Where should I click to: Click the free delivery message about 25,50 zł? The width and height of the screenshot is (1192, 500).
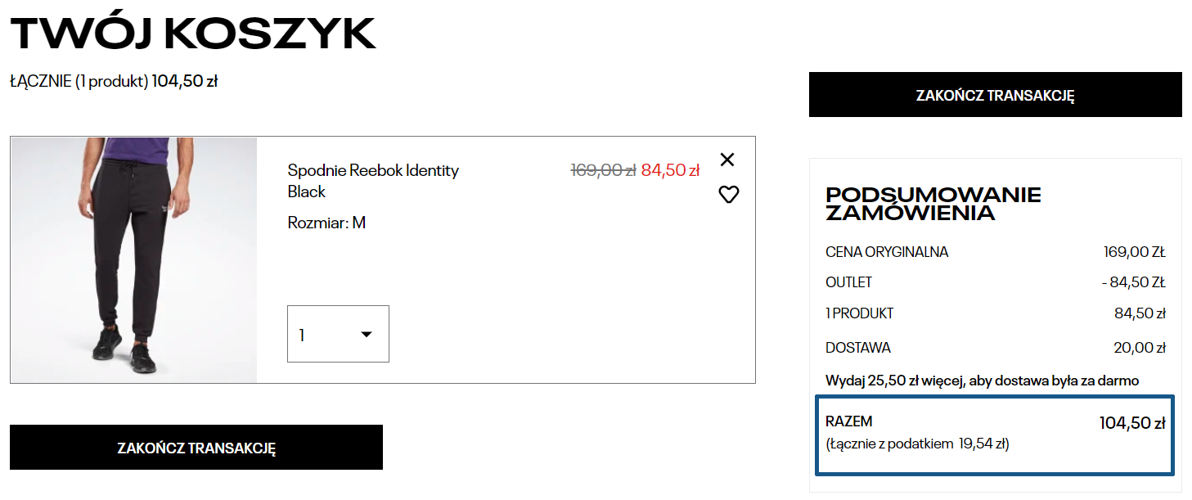click(x=982, y=381)
